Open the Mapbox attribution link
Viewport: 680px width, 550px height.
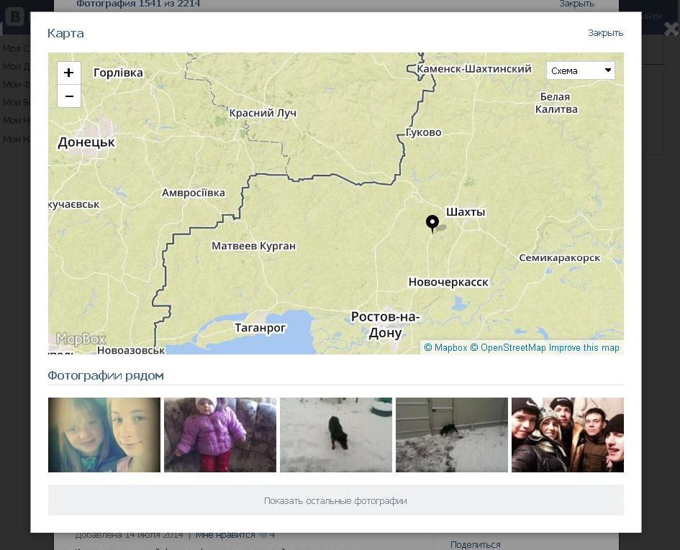[445, 348]
